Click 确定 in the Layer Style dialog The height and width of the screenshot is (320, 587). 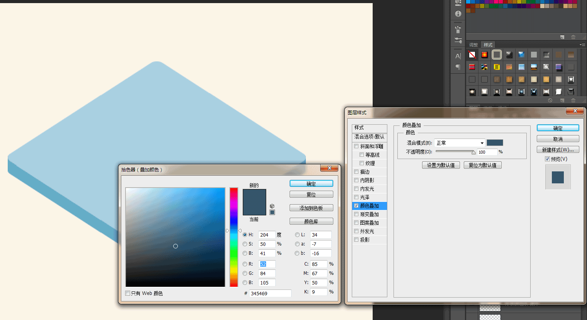click(558, 128)
